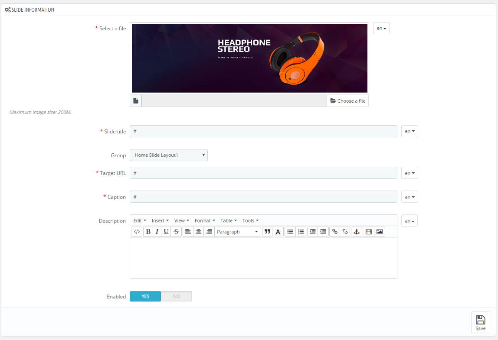Insert bullet list in description editor
The width and height of the screenshot is (498, 340).
click(x=290, y=232)
